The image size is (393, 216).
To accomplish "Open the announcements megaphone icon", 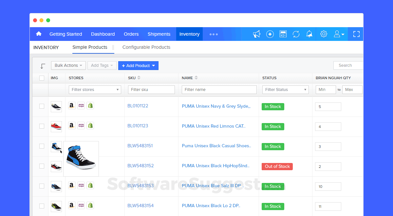I will pyautogui.click(x=256, y=34).
